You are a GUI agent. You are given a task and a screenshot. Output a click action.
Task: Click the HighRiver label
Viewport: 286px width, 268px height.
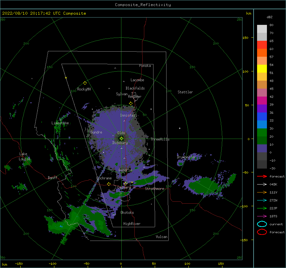point(132,224)
